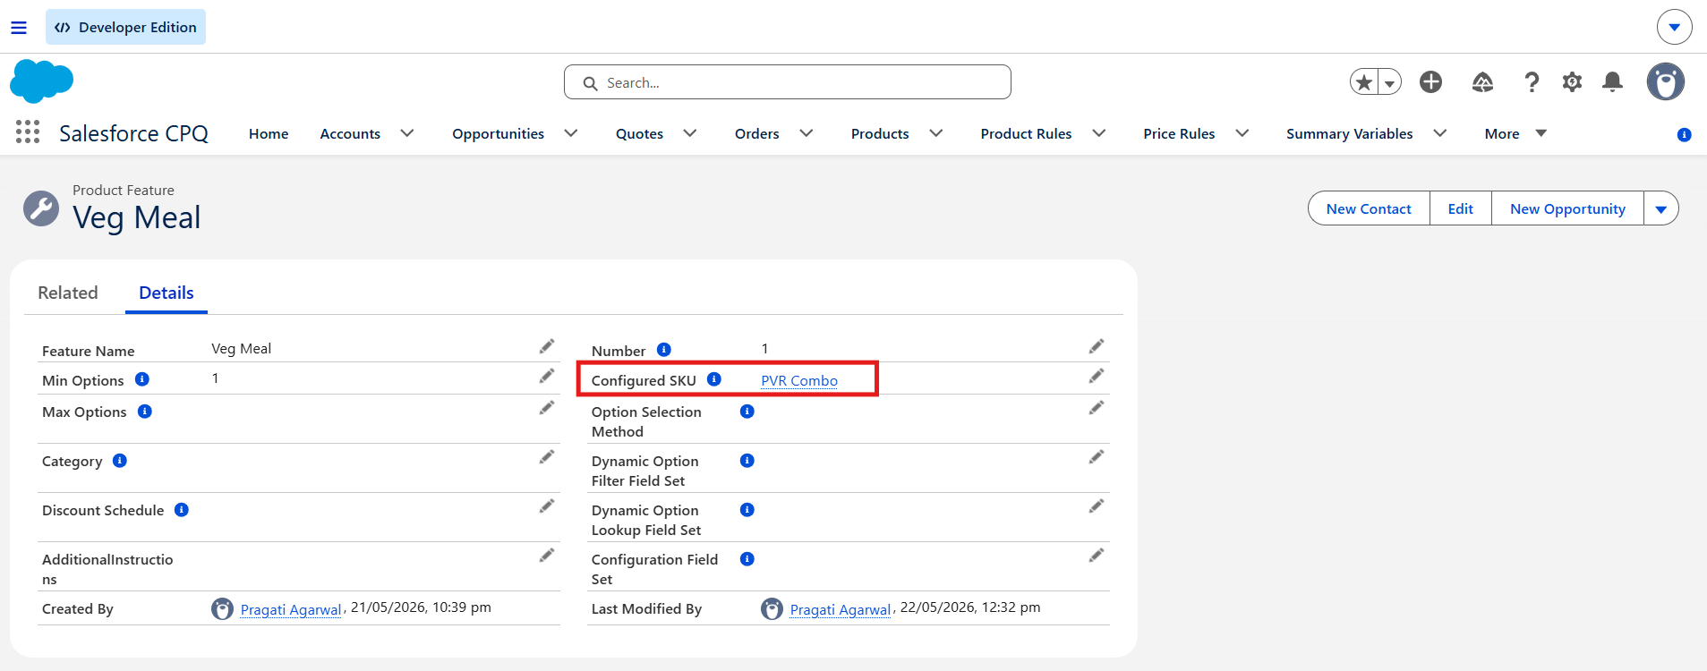Open the Help question mark

click(1532, 82)
